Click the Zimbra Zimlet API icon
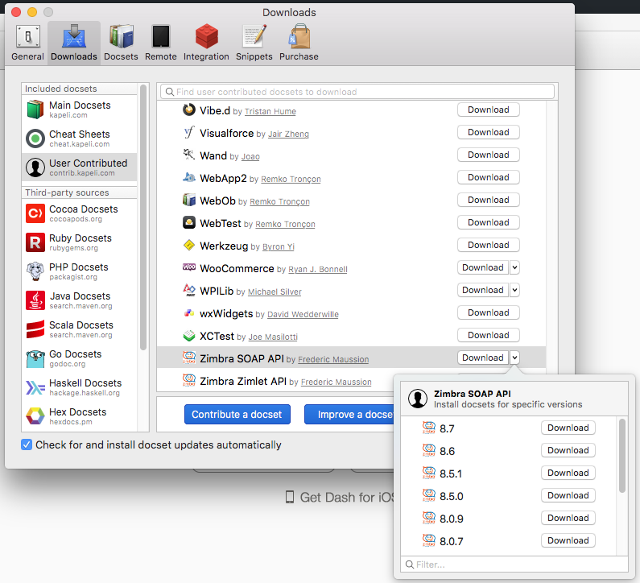The width and height of the screenshot is (640, 583). [x=188, y=380]
